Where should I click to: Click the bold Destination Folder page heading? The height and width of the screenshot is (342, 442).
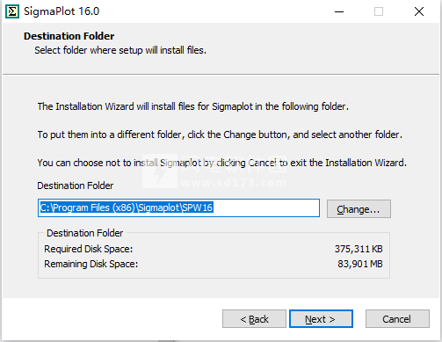point(69,36)
